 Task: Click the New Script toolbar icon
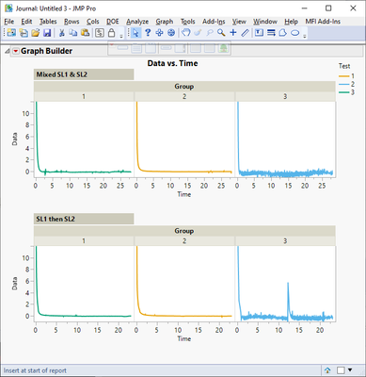pyautogui.click(x=24, y=32)
